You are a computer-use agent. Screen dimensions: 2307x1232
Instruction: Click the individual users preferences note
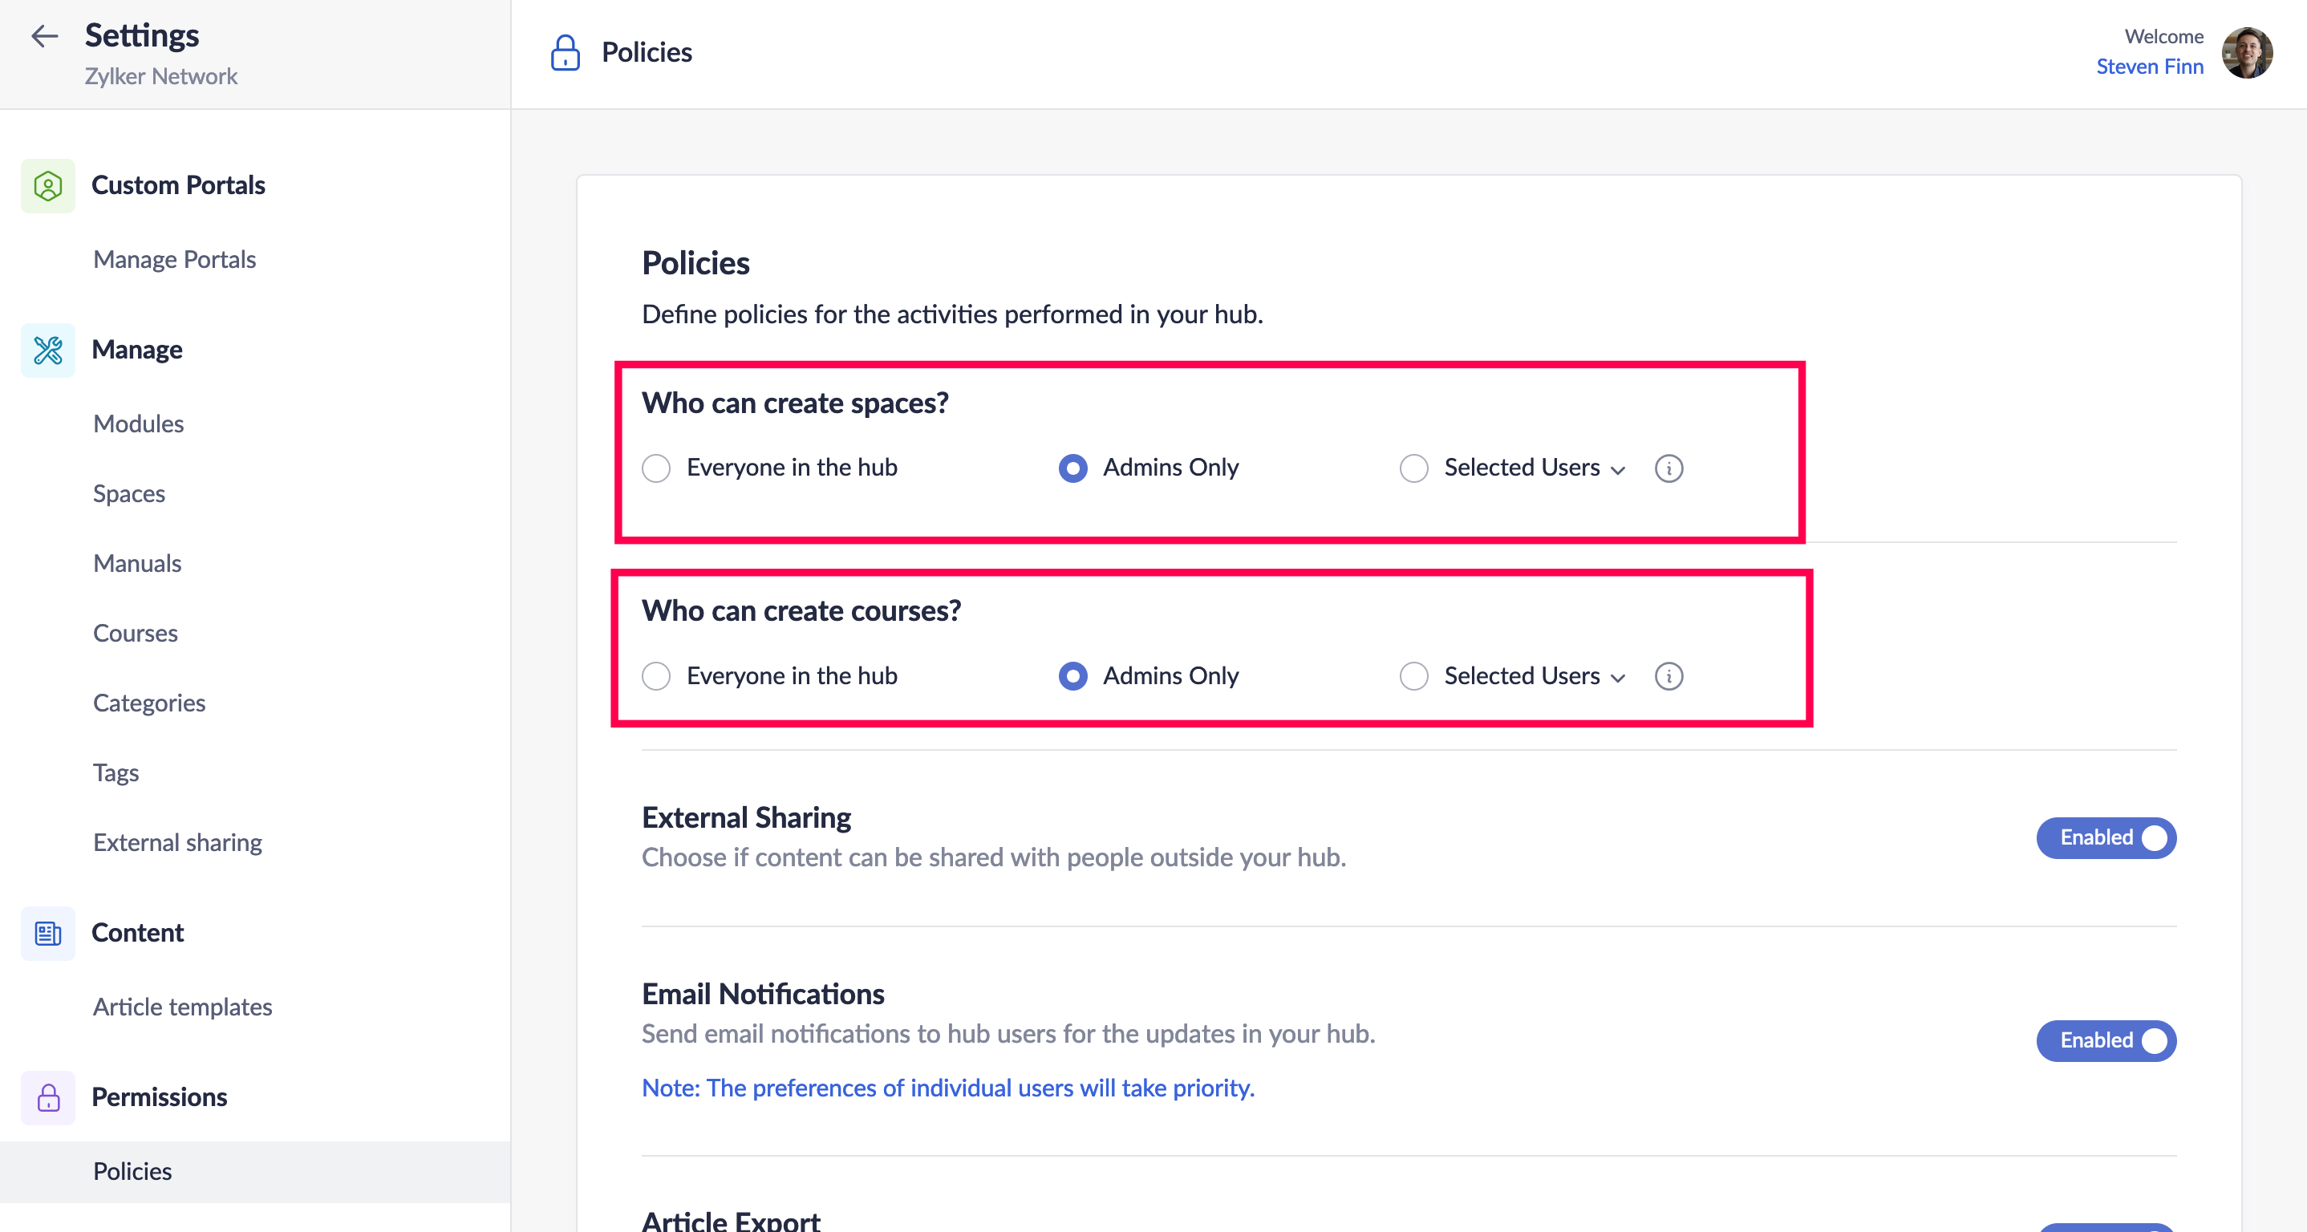pos(948,1088)
